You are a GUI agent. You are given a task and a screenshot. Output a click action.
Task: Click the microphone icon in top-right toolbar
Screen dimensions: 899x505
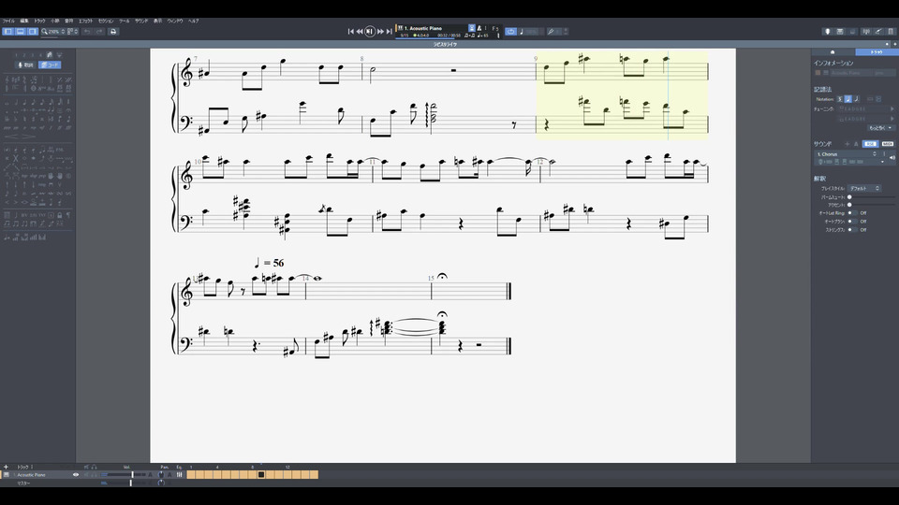827,32
